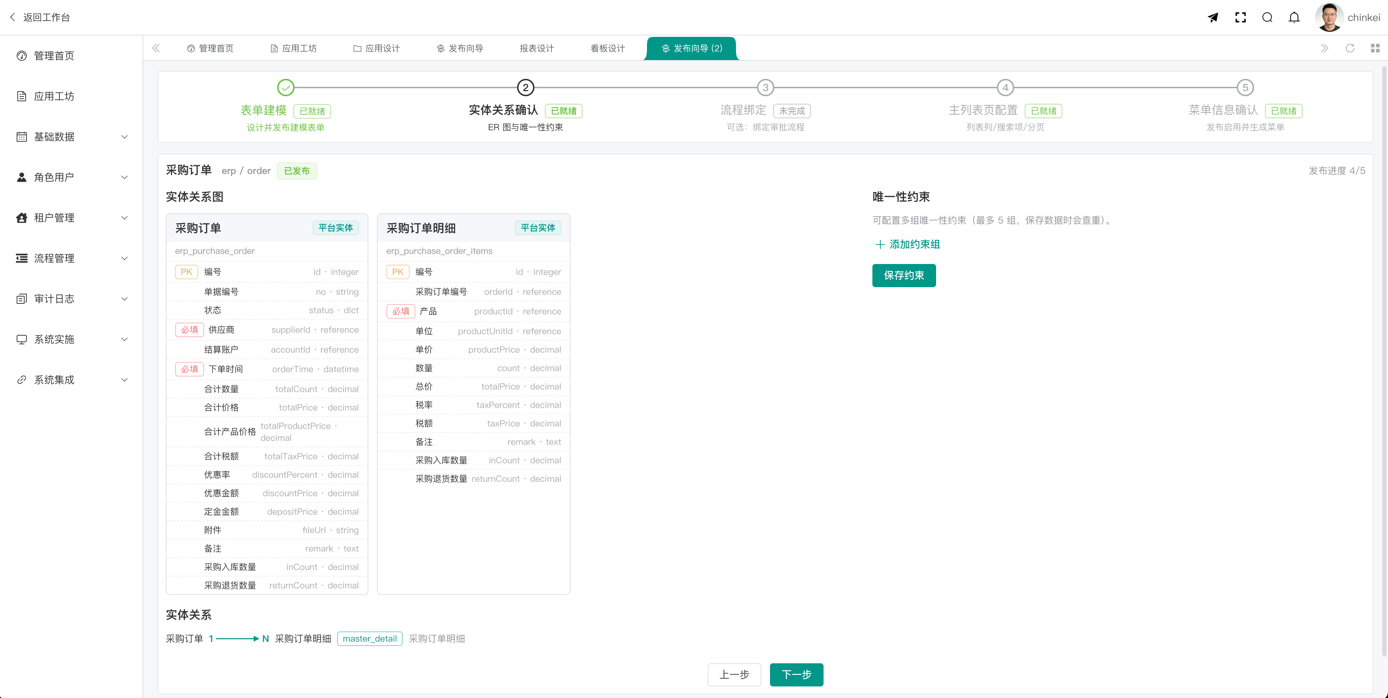Click the 系统集成 link icon
This screenshot has height=698, width=1388.
[22, 380]
